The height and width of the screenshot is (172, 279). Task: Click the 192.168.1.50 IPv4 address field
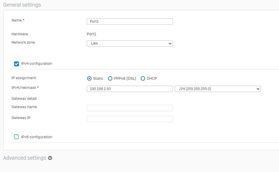click(130, 89)
